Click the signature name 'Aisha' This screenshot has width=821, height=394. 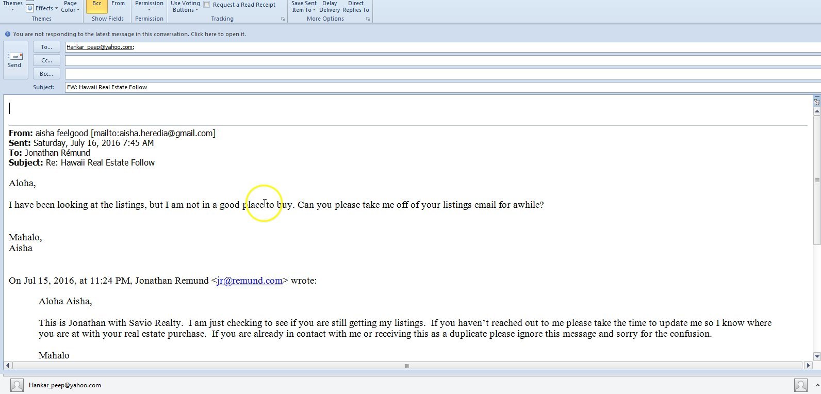[21, 248]
